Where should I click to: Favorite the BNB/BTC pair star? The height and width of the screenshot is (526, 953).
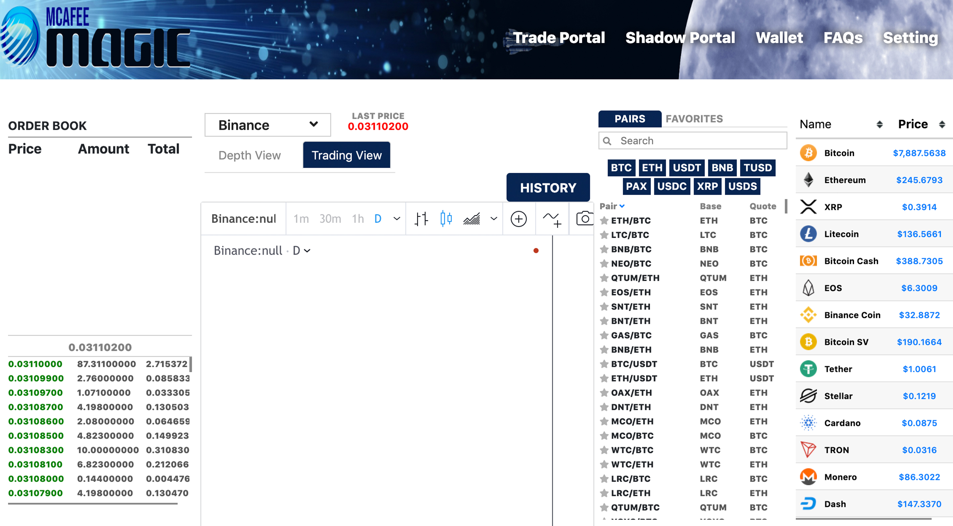coord(604,249)
